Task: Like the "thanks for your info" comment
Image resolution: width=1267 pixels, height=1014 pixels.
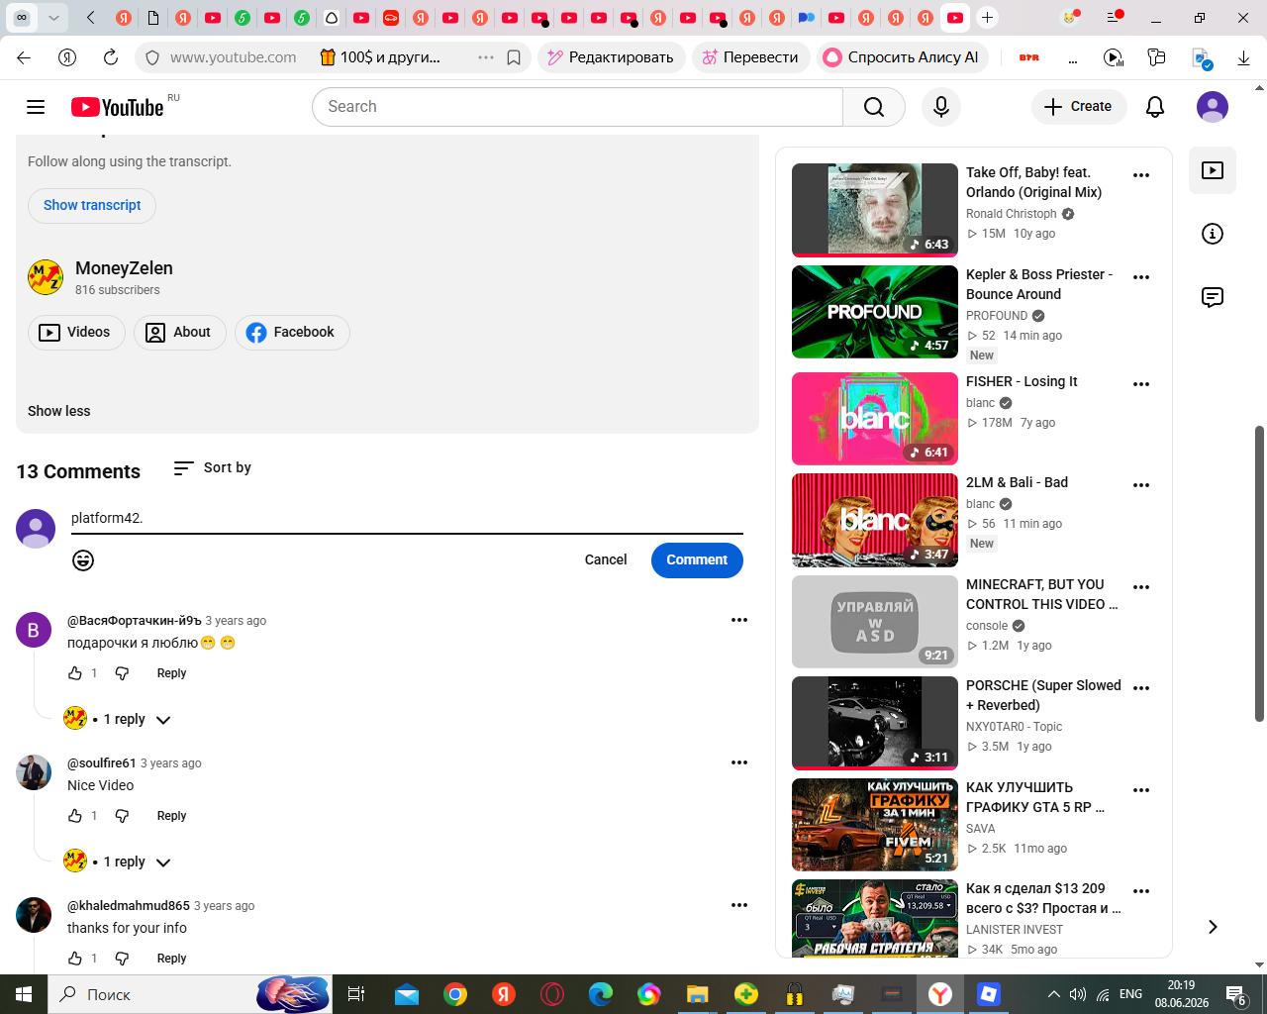Action: click(x=75, y=959)
